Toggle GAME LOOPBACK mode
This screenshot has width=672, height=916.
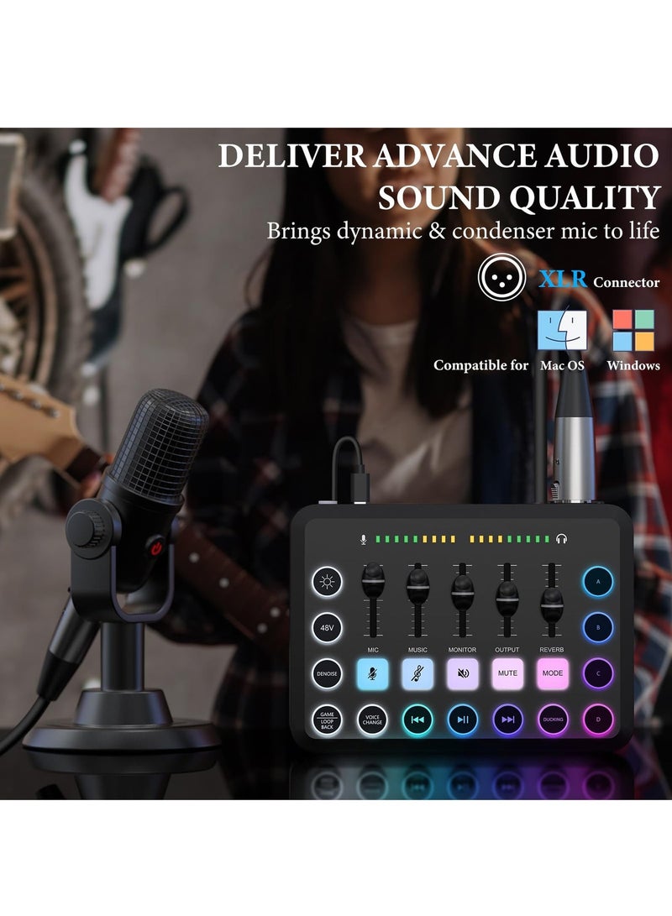click(327, 719)
